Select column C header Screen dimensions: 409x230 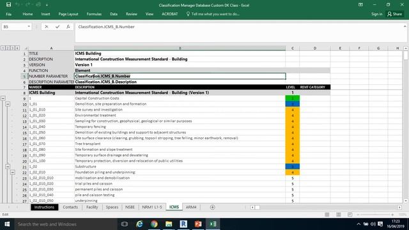pyautogui.click(x=293, y=49)
